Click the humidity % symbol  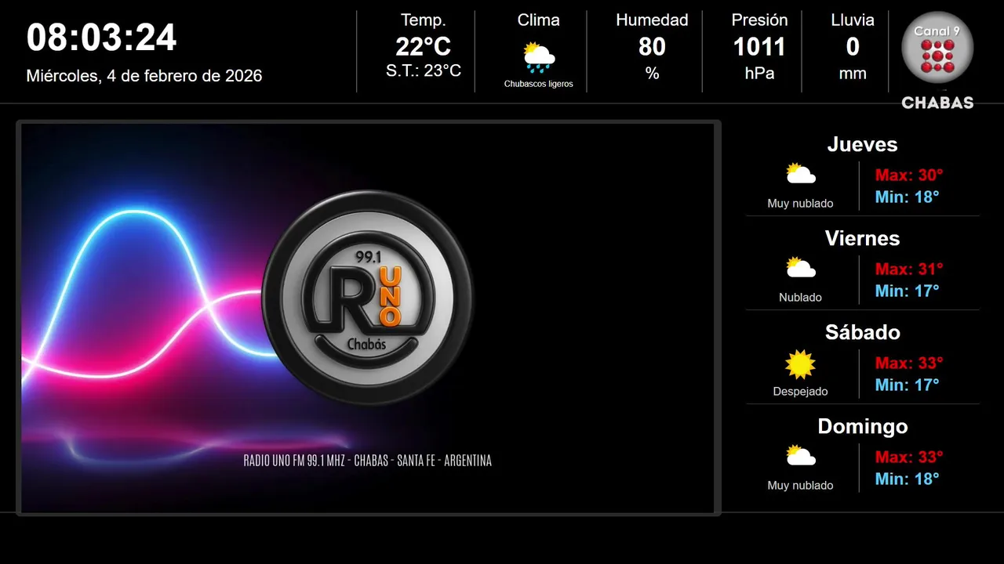tap(652, 74)
